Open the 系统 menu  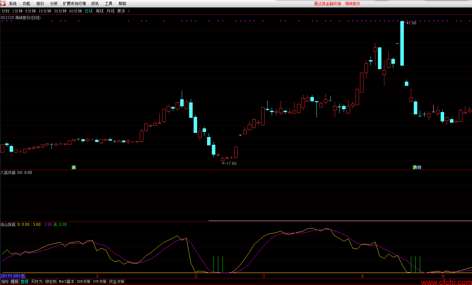13,4
